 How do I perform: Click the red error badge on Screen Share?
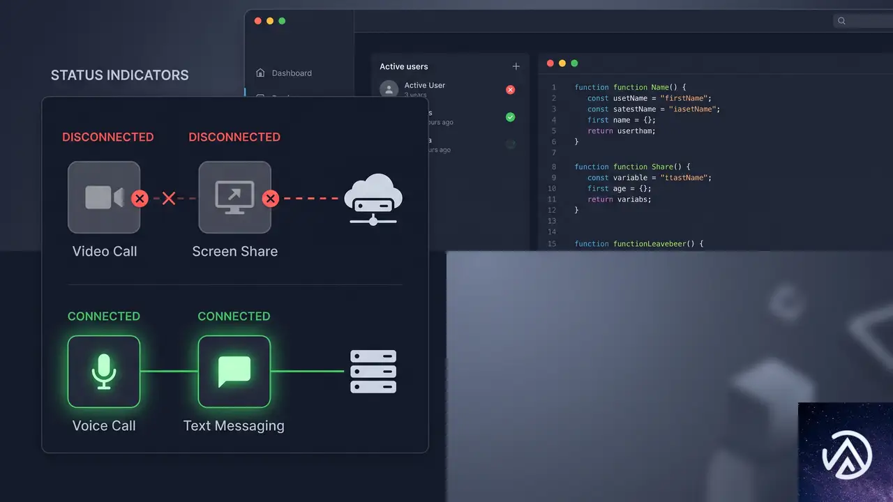tap(271, 199)
